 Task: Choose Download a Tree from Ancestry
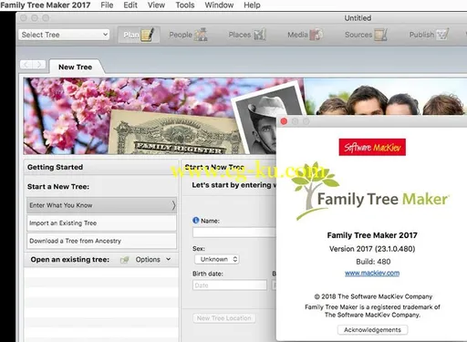pos(101,241)
